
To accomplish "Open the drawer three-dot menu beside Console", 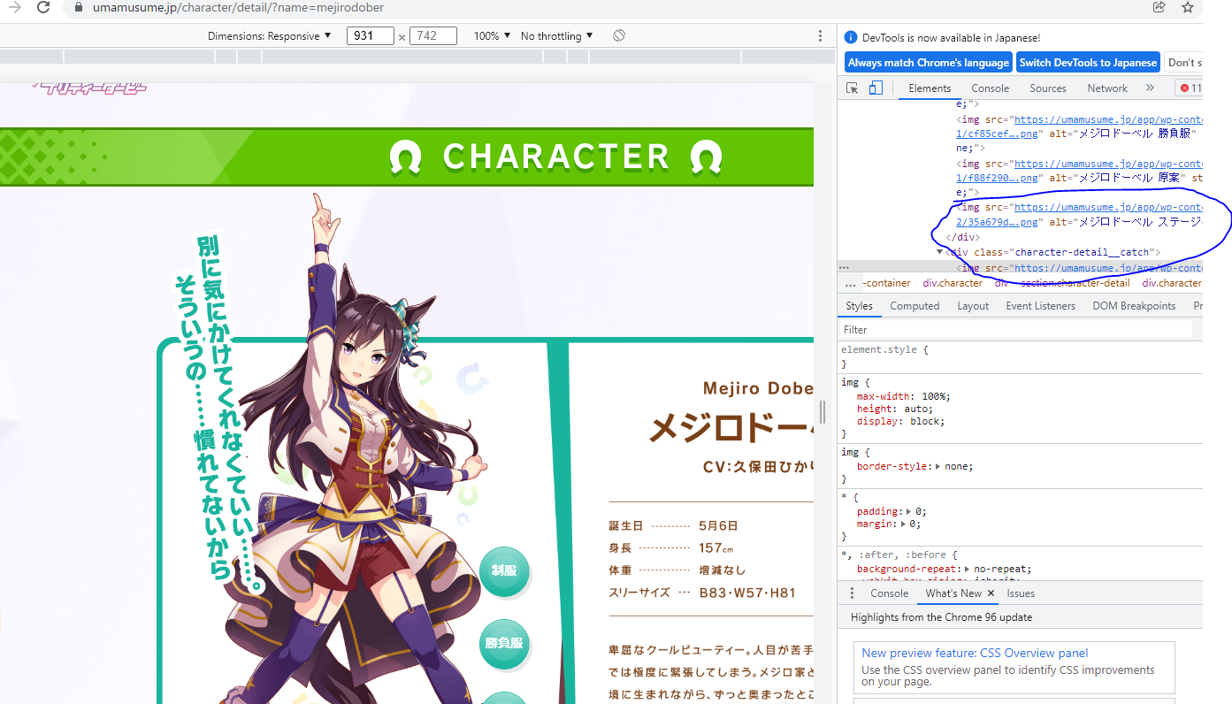I will (x=853, y=593).
